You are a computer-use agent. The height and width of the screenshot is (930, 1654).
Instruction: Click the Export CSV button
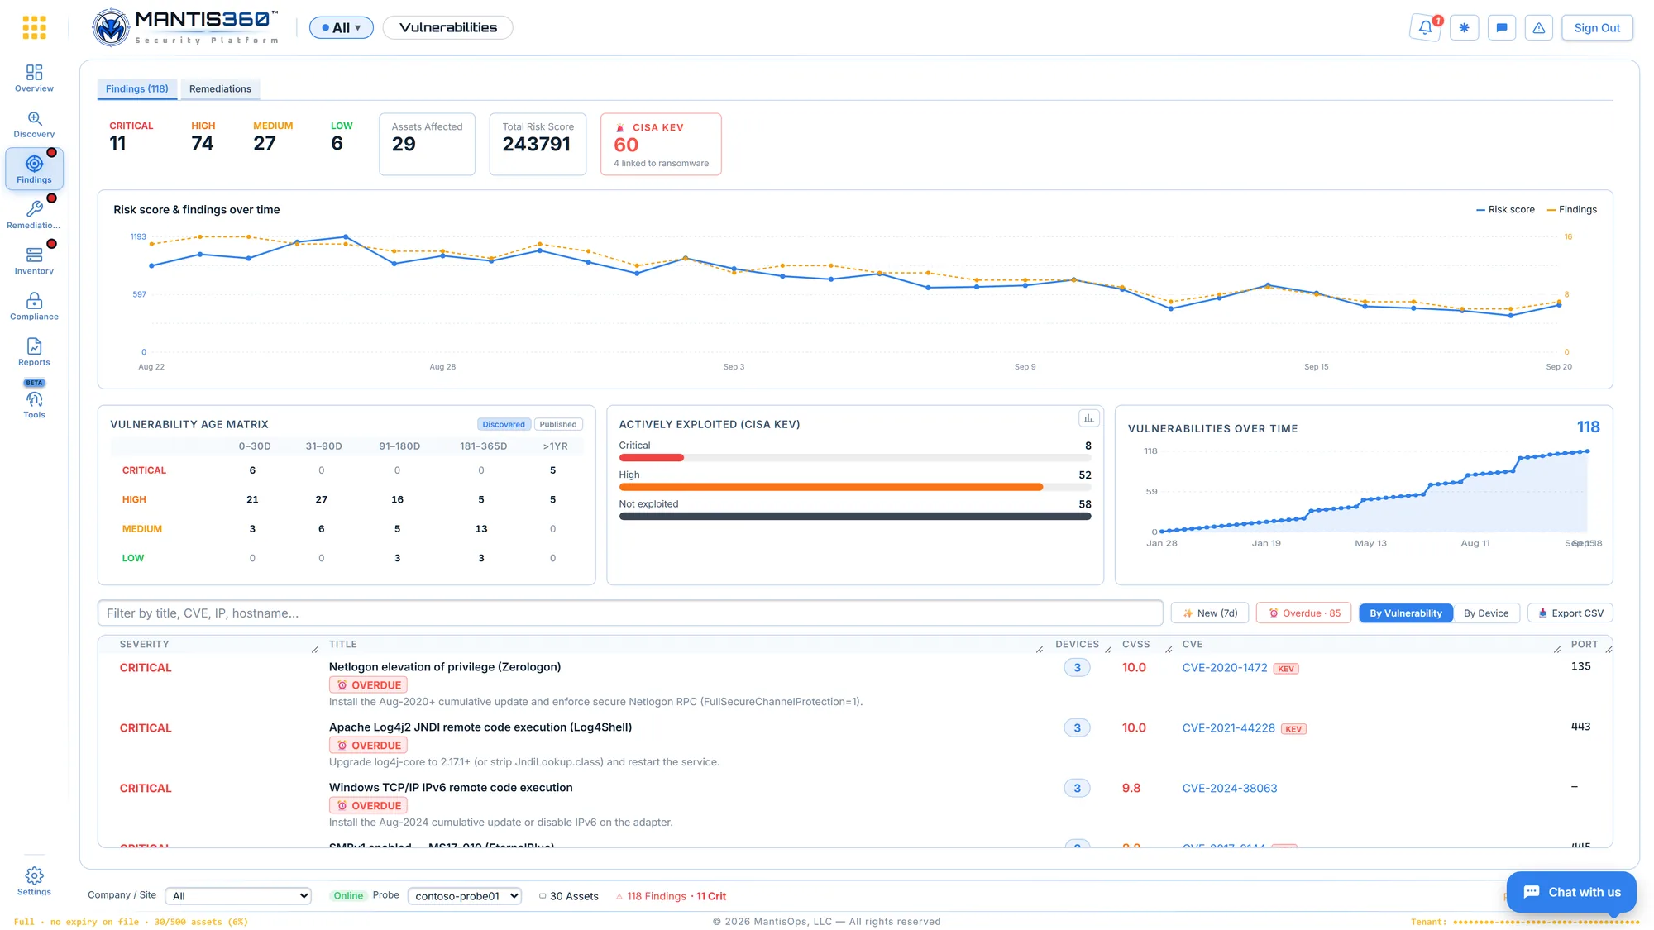pyautogui.click(x=1570, y=613)
